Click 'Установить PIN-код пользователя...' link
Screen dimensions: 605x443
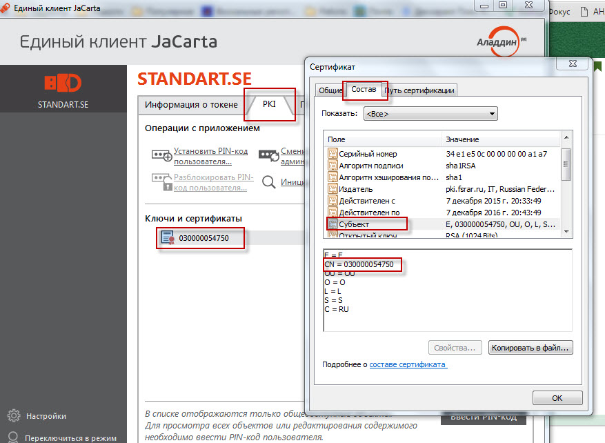pyautogui.click(x=210, y=156)
